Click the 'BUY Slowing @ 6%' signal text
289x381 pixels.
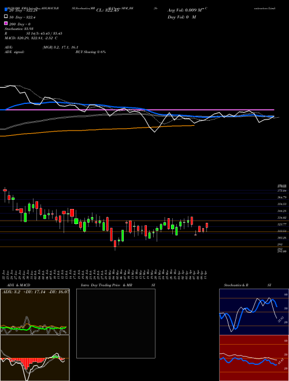(x=91, y=52)
